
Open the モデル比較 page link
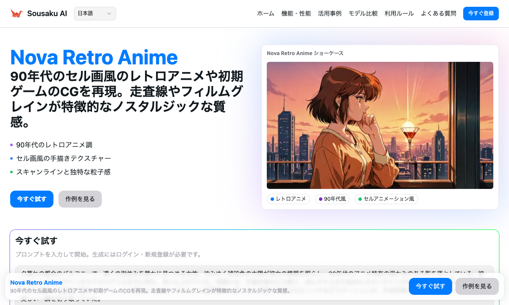(363, 13)
